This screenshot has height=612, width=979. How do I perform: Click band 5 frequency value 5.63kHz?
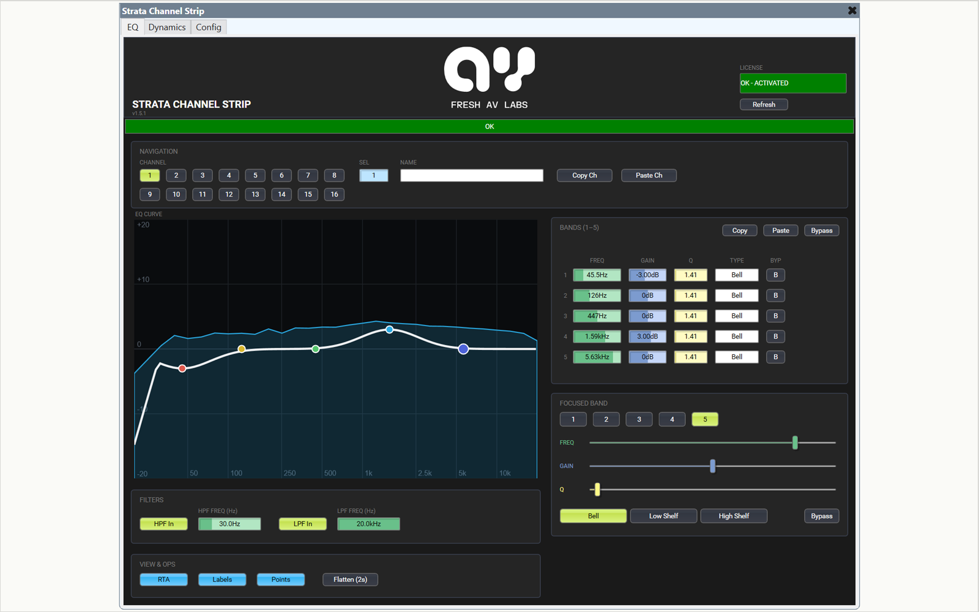coord(597,357)
